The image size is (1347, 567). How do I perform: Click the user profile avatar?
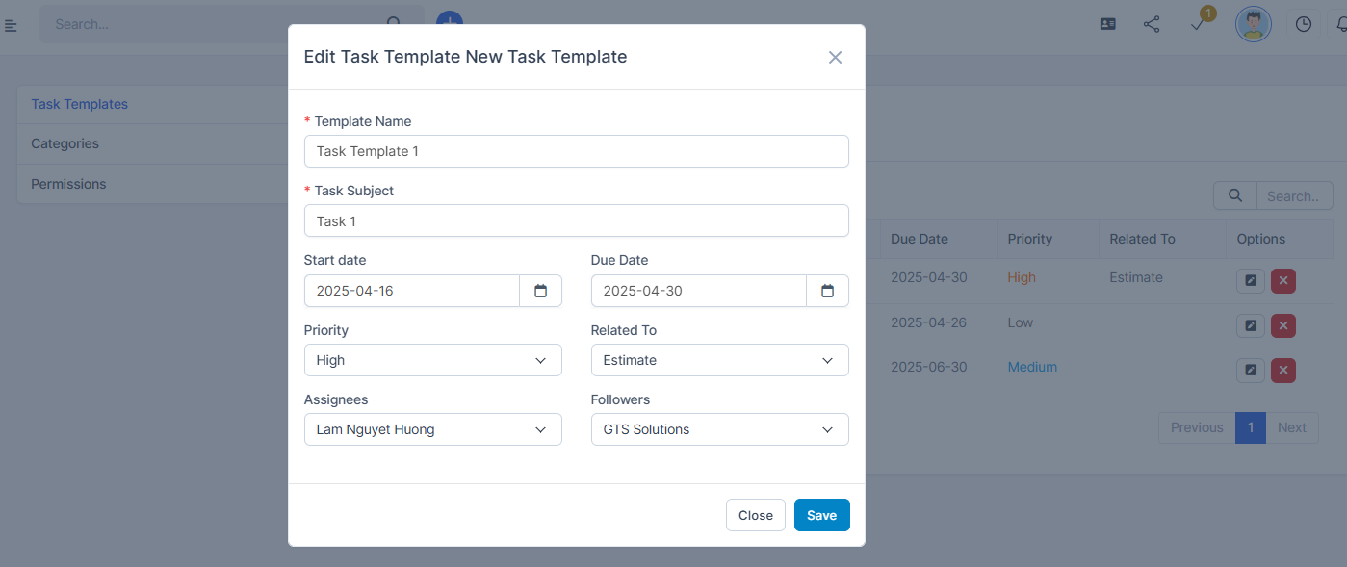coord(1253,24)
